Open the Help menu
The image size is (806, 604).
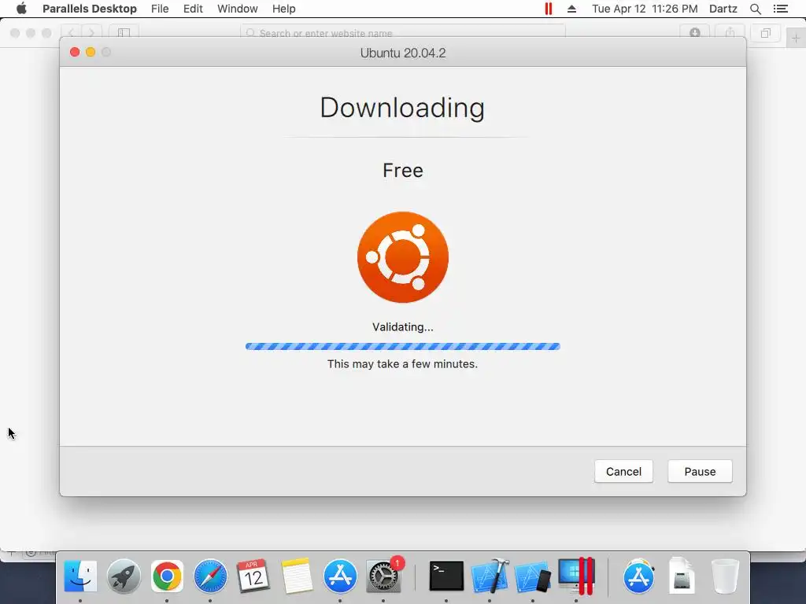point(283,9)
